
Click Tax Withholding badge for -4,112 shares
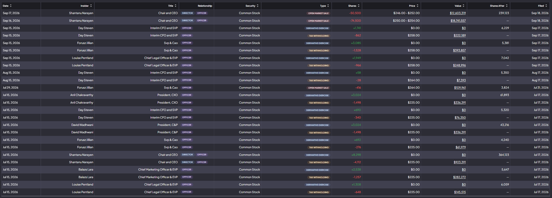pyautogui.click(x=319, y=162)
